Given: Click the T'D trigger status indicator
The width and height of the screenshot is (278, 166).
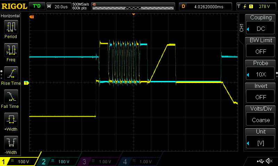Looking at the screenshot, I should [x=37, y=6].
